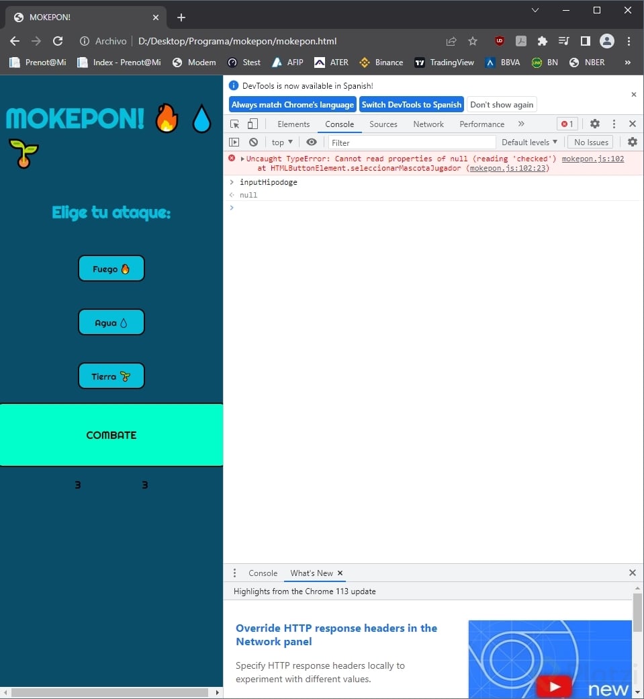Screen dimensions: 644x699
Task: Click Switch DevTools to Spanish
Action: tap(412, 105)
